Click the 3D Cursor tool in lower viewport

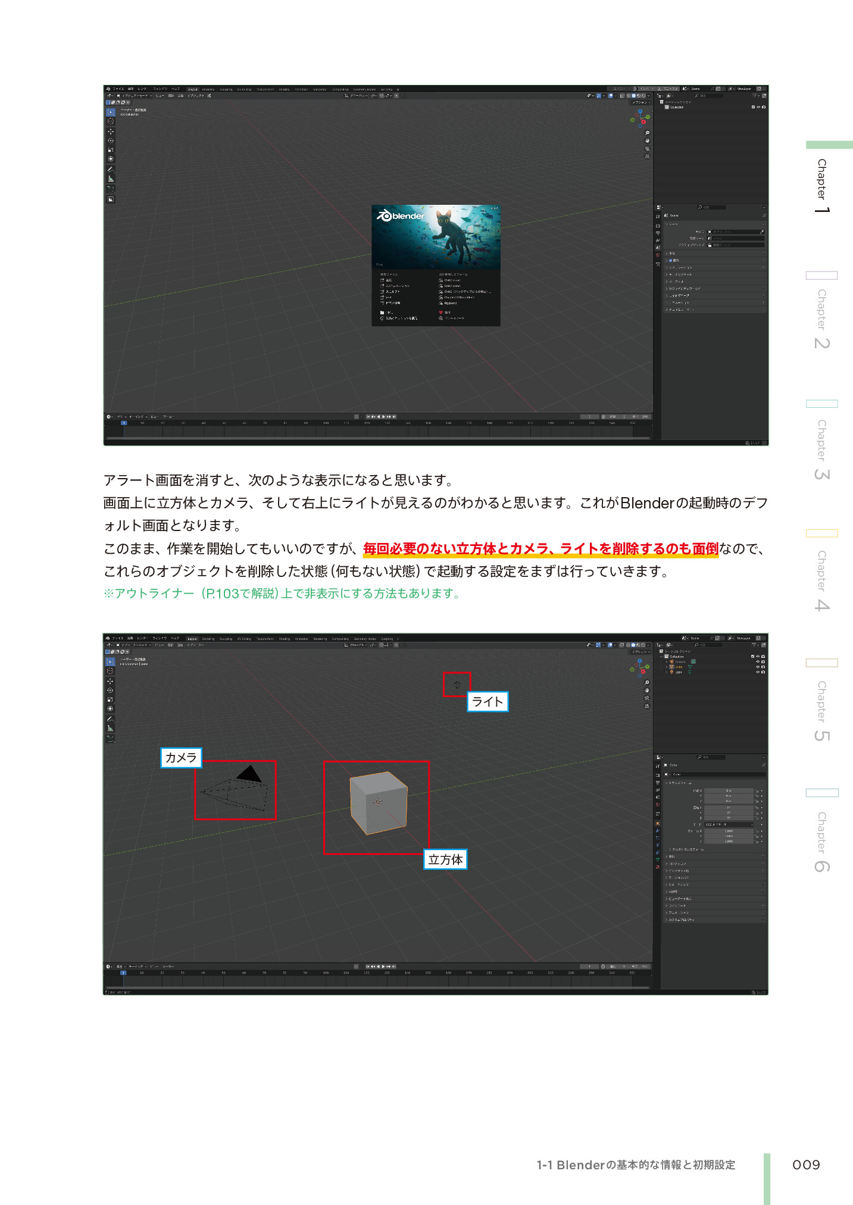point(110,671)
